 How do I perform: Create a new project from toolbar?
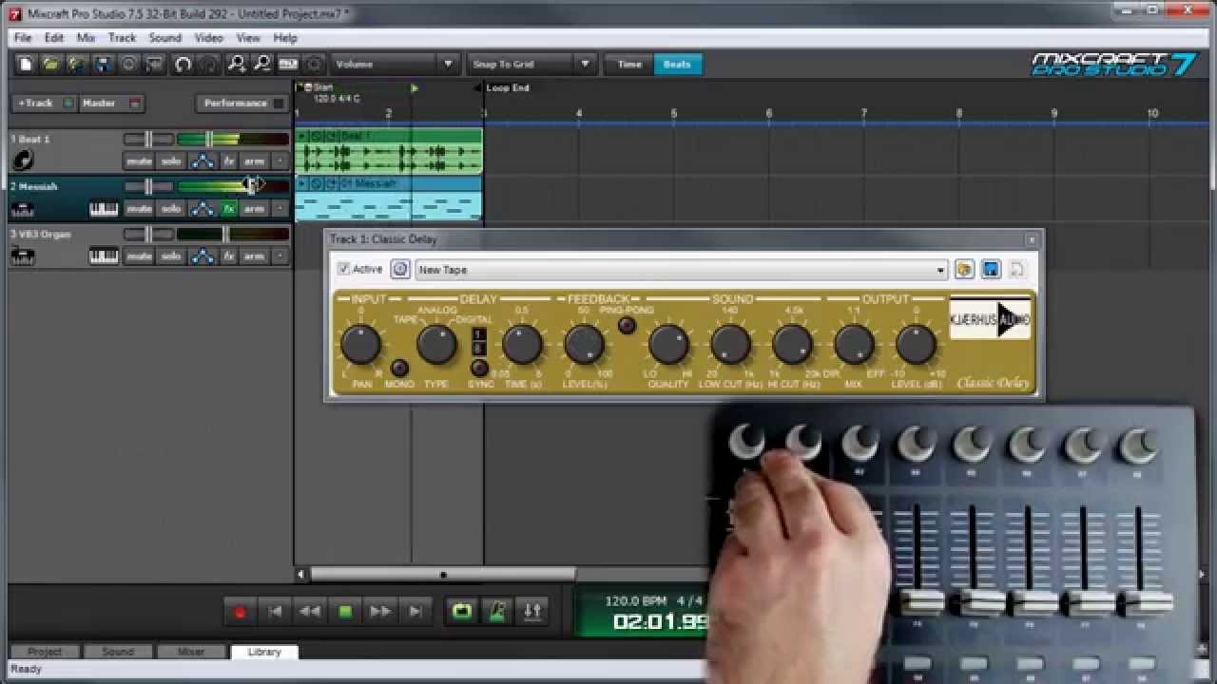[x=26, y=65]
